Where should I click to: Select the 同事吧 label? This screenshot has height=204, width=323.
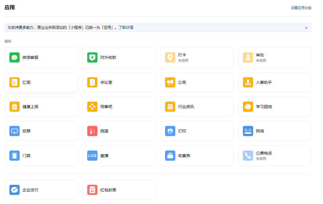(x=106, y=107)
